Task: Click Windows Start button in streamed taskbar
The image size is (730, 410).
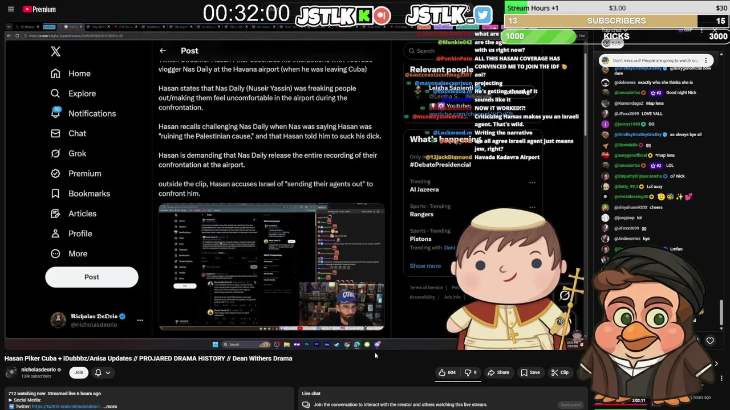Action: [215, 345]
